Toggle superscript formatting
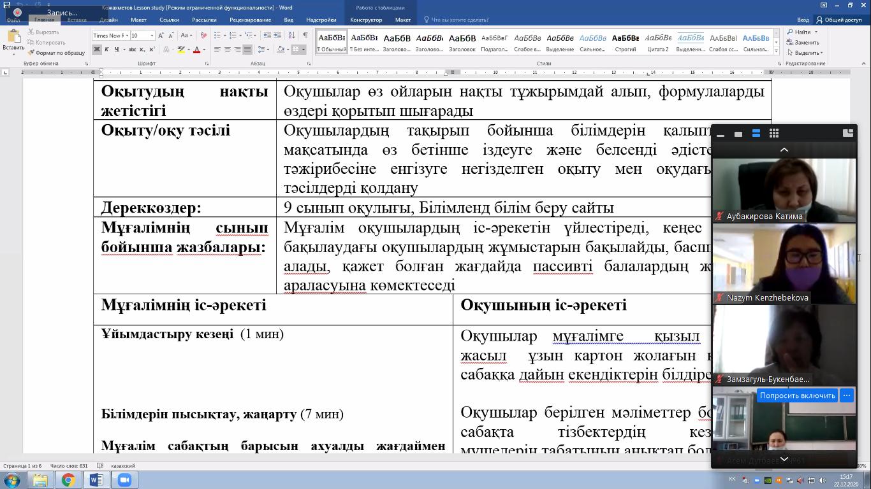Viewport: 871px width, 489px height. coord(153,50)
